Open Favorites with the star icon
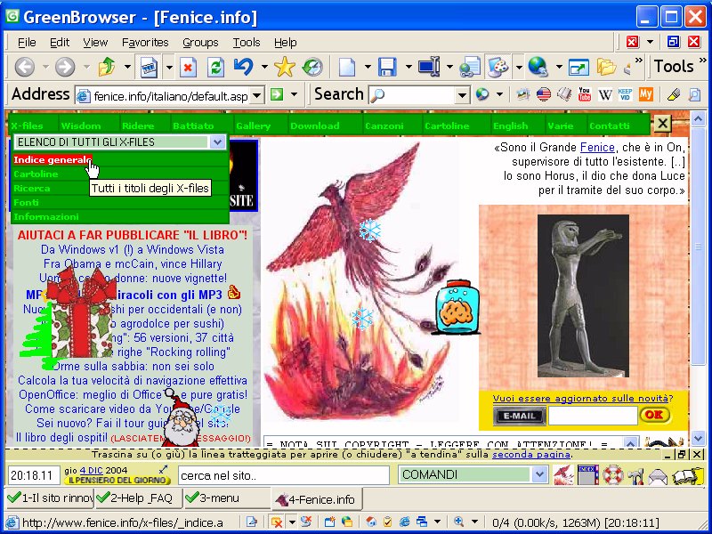Screen dimensions: 712x534 (284, 67)
